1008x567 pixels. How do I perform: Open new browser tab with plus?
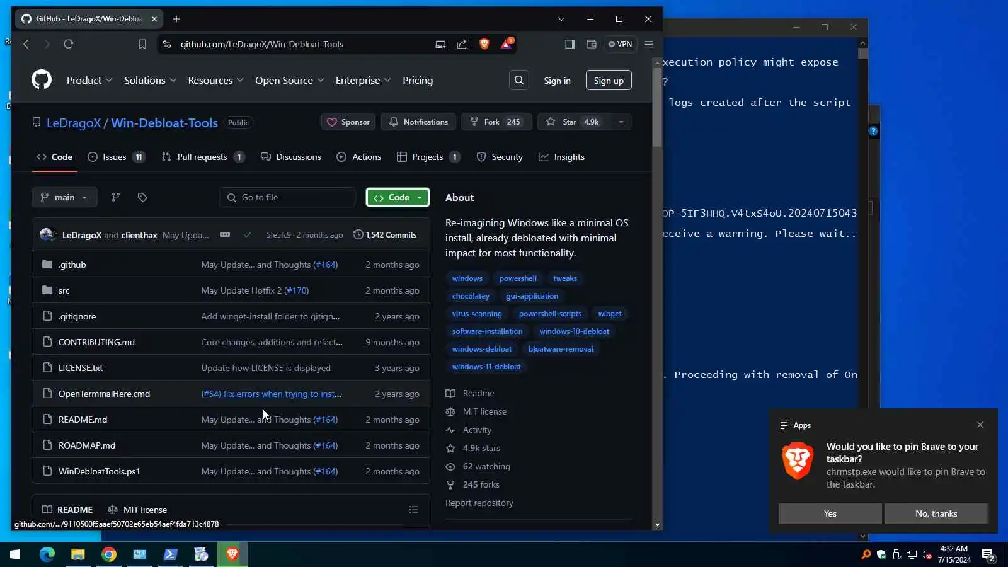176,19
